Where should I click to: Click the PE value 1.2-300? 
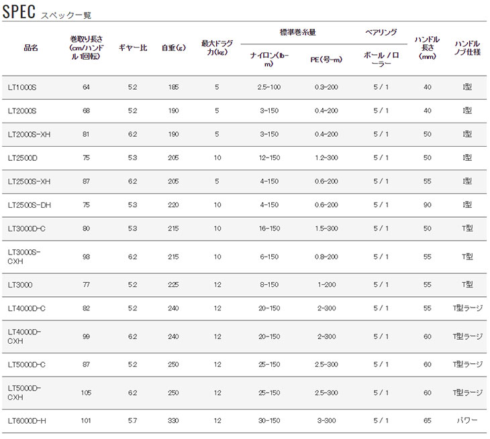(x=326, y=158)
